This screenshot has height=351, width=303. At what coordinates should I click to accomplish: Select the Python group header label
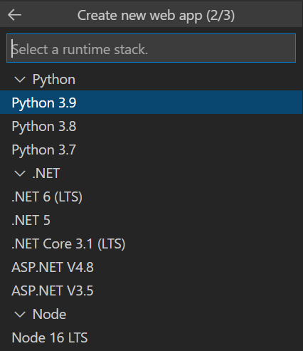pos(54,80)
